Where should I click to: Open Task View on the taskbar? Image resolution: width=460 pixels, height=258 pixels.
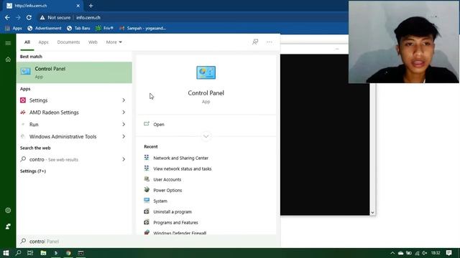(x=30, y=253)
